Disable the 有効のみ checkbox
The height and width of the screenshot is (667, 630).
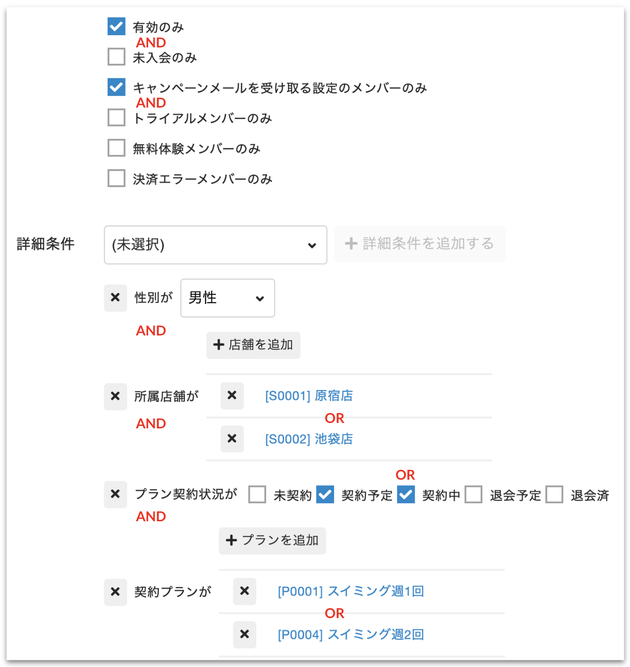coord(115,26)
